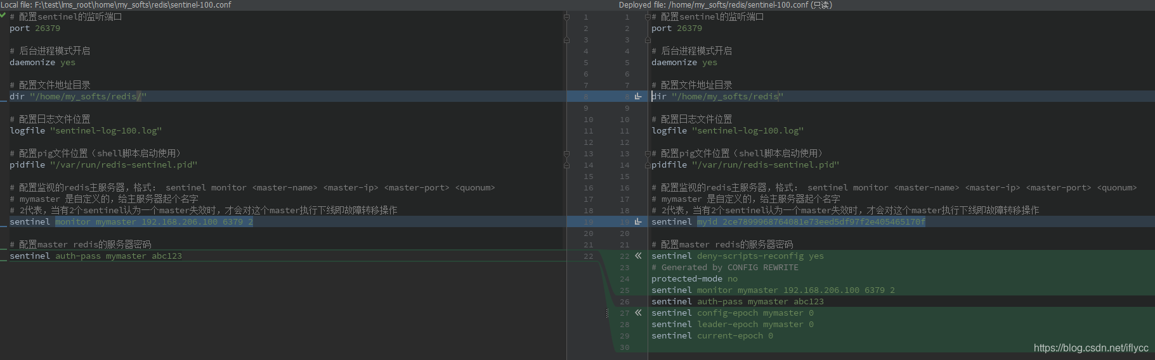Click 'sentinel auth-pass mymaster abc123' in deployed pane

point(738,302)
